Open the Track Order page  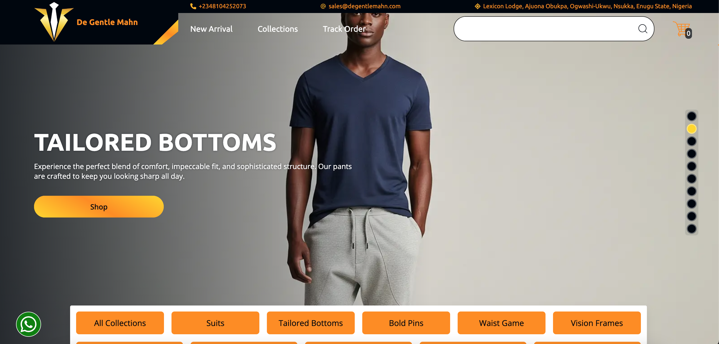point(344,29)
